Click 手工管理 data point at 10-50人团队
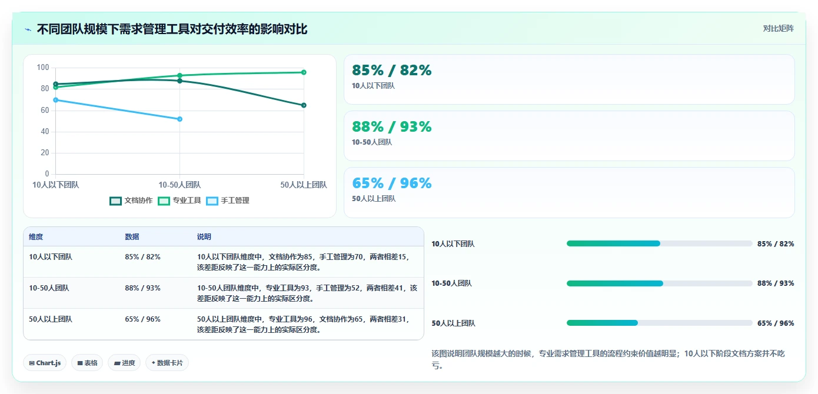Screen dimensions: 818x394 click(x=179, y=119)
